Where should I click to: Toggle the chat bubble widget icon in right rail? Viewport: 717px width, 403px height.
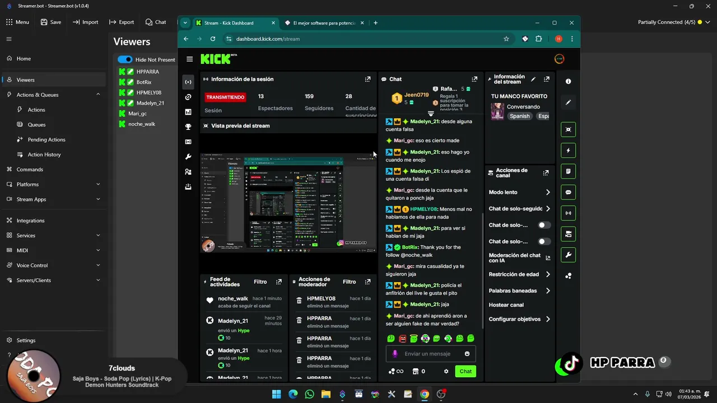pyautogui.click(x=568, y=192)
